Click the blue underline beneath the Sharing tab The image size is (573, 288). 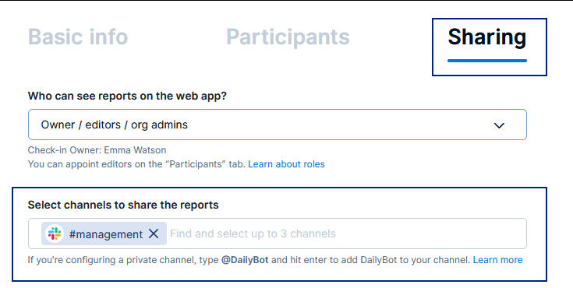click(x=487, y=61)
